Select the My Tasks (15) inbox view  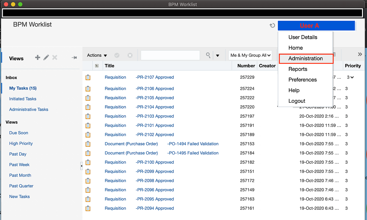tap(23, 88)
